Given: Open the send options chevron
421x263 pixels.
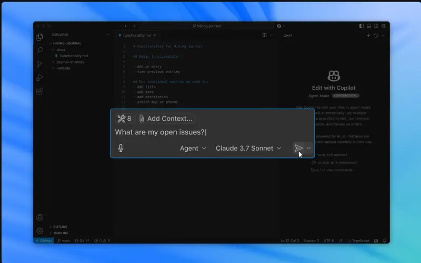Looking at the screenshot, I should click(x=308, y=148).
